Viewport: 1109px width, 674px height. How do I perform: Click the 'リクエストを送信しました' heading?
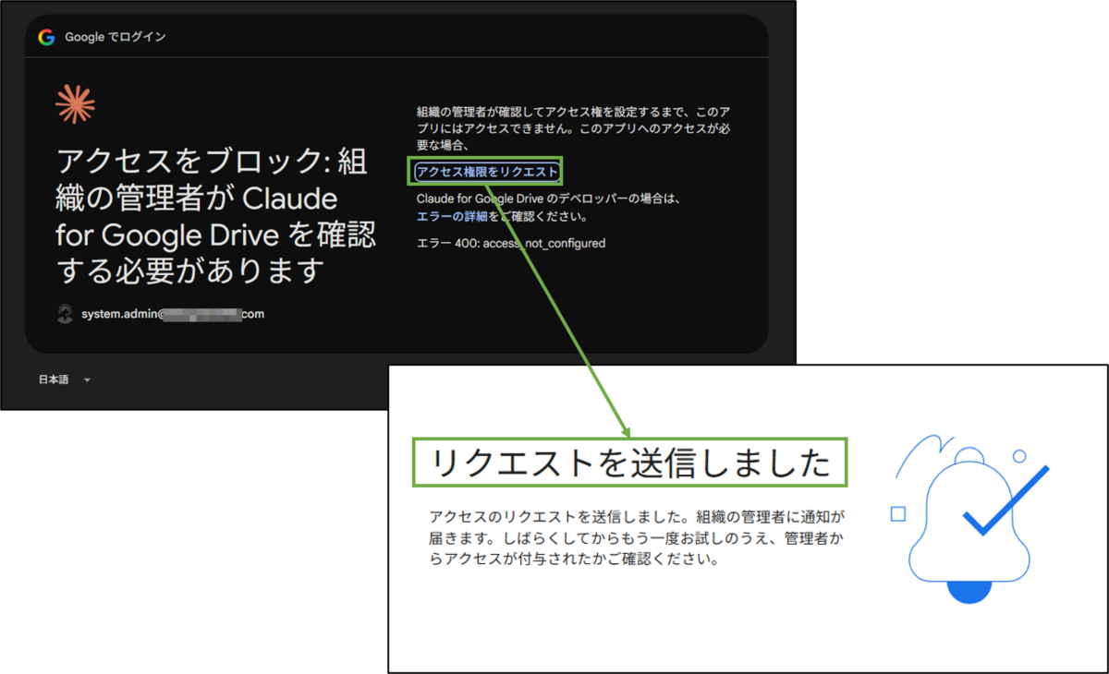[630, 464]
